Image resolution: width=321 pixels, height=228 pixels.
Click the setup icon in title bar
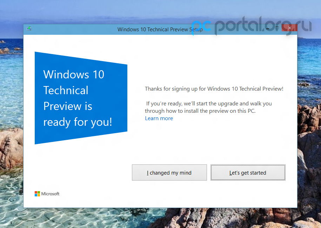coord(29,28)
